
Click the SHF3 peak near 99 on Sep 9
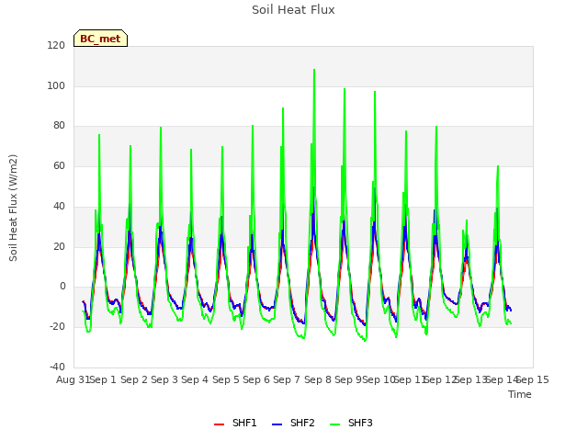345,89
